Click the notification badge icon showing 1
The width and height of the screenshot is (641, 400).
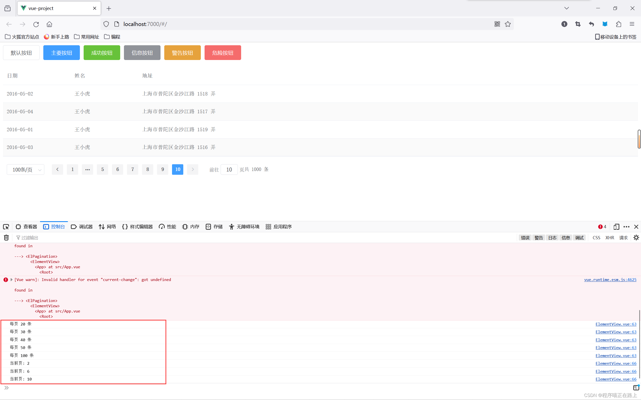[x=564, y=24]
